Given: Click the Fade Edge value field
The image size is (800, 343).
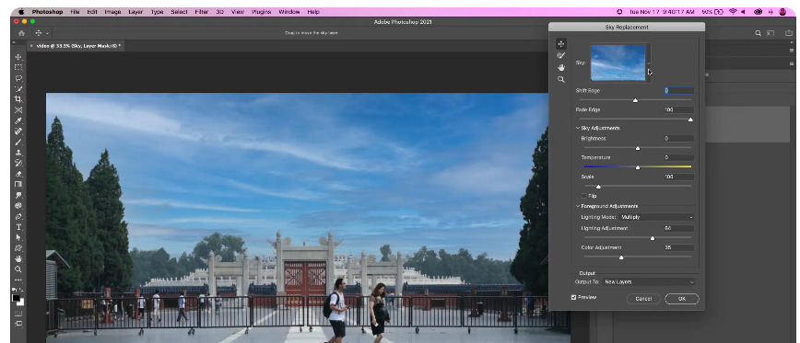Looking at the screenshot, I should click(x=679, y=110).
